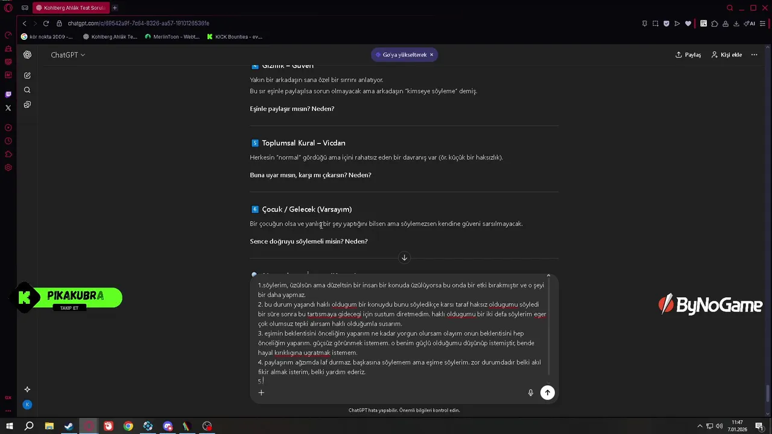Screen dimensions: 772x434
Task: Open the MerlinToon bookmark
Action: click(x=172, y=37)
